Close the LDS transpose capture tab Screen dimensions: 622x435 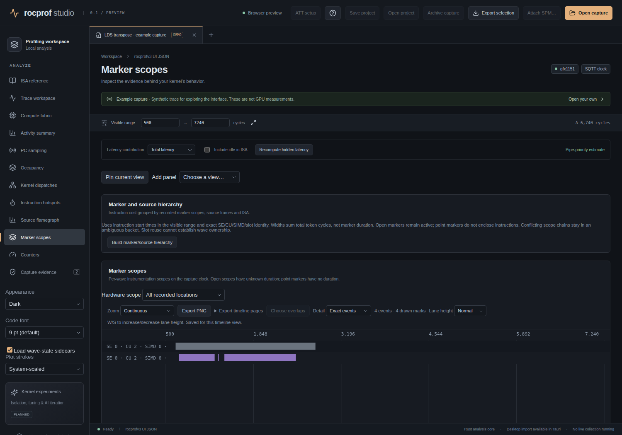194,35
